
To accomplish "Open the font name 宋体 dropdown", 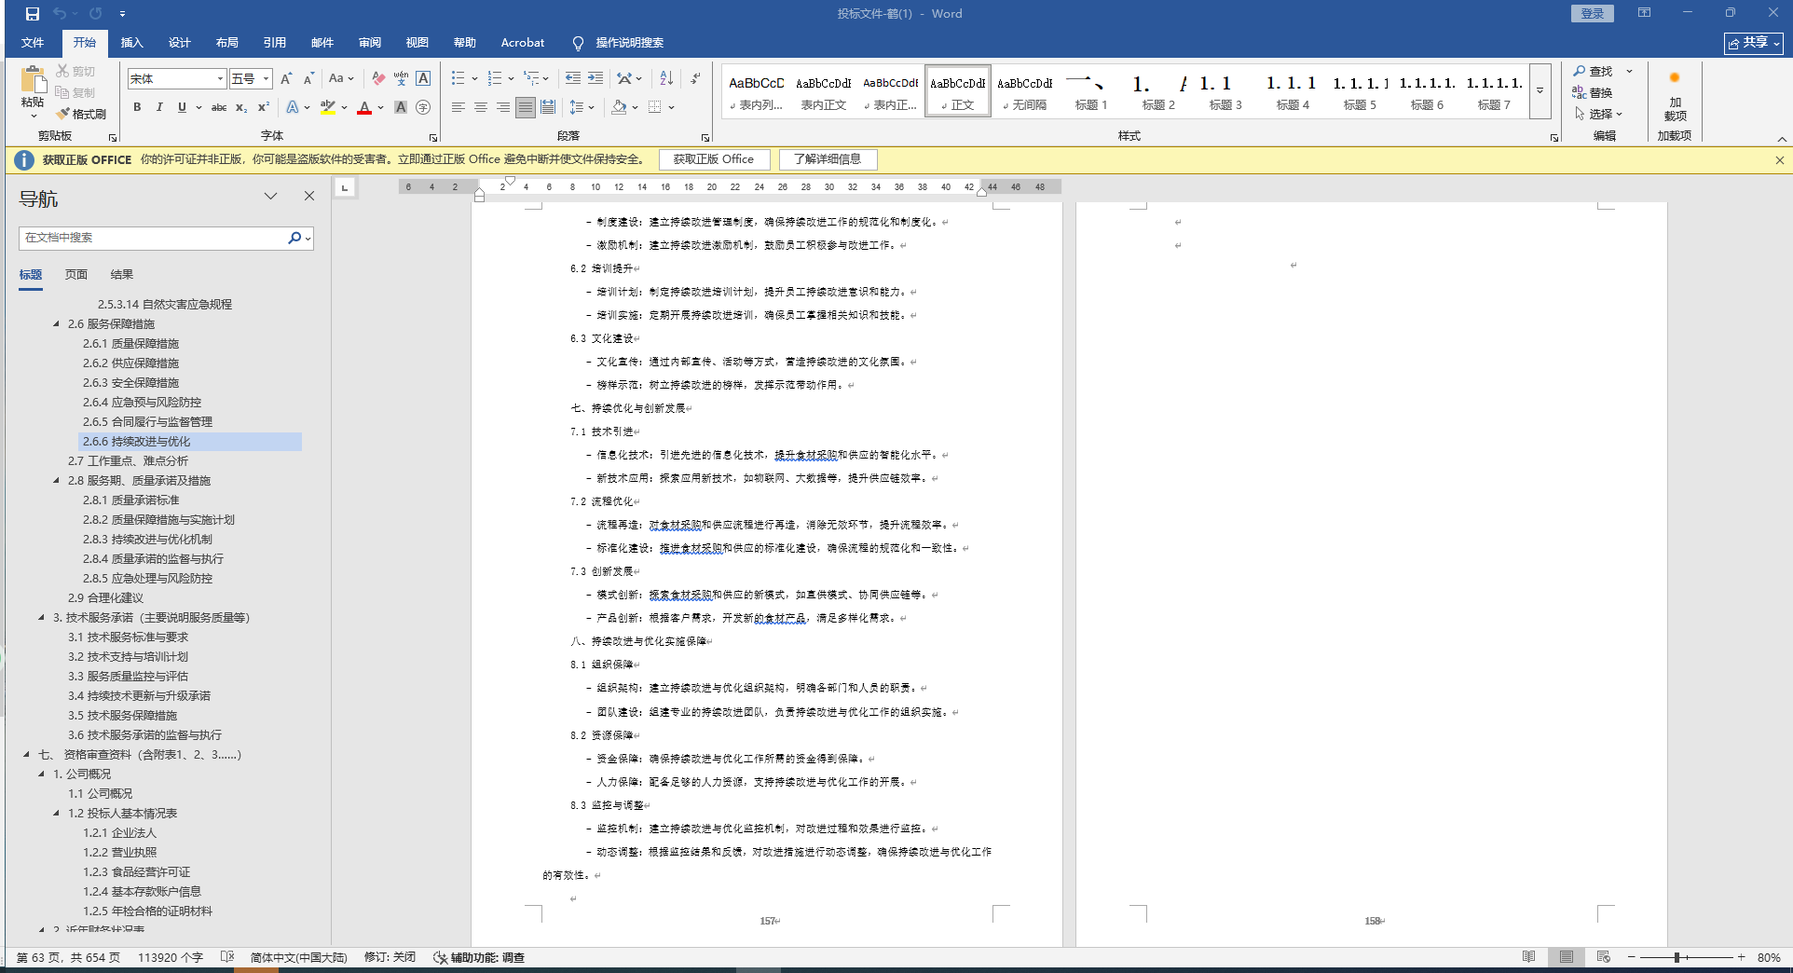I will (220, 79).
